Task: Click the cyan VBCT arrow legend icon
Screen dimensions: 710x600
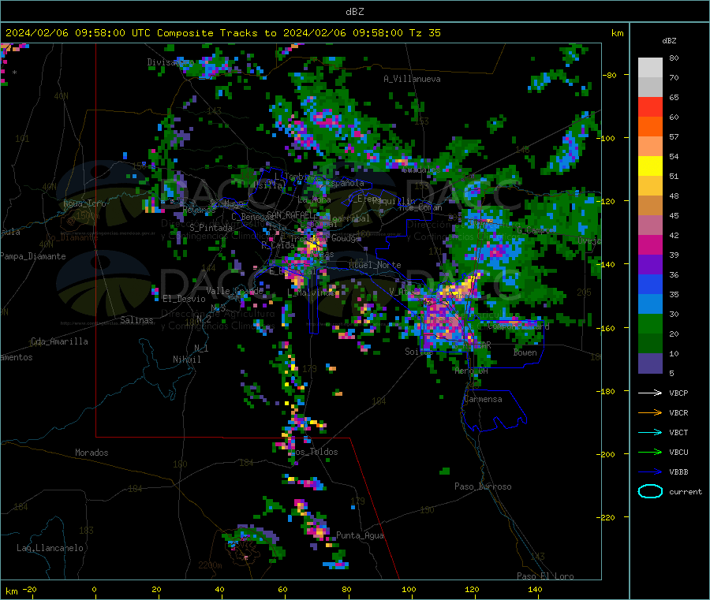Action: (x=650, y=433)
